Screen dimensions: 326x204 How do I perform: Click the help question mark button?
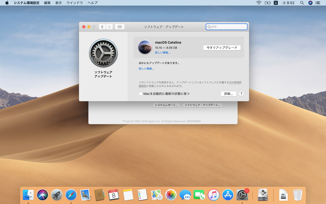241,94
